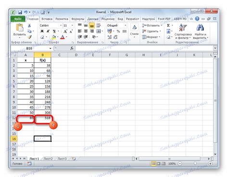
Task: Select Normal view in status bar
Action: (153, 164)
